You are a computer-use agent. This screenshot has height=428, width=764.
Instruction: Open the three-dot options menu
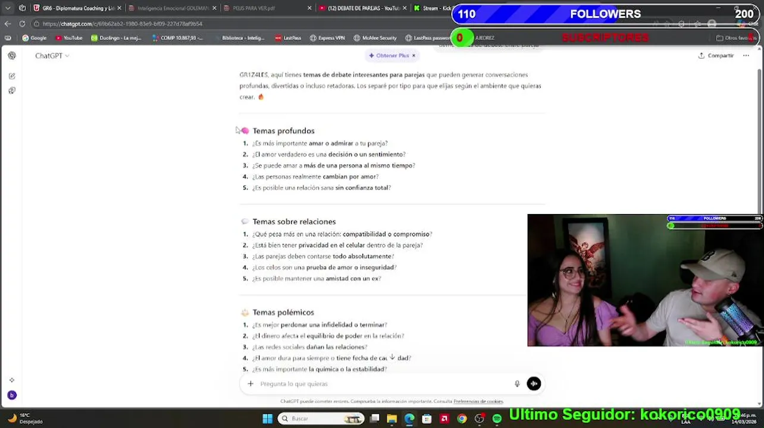[x=746, y=55]
